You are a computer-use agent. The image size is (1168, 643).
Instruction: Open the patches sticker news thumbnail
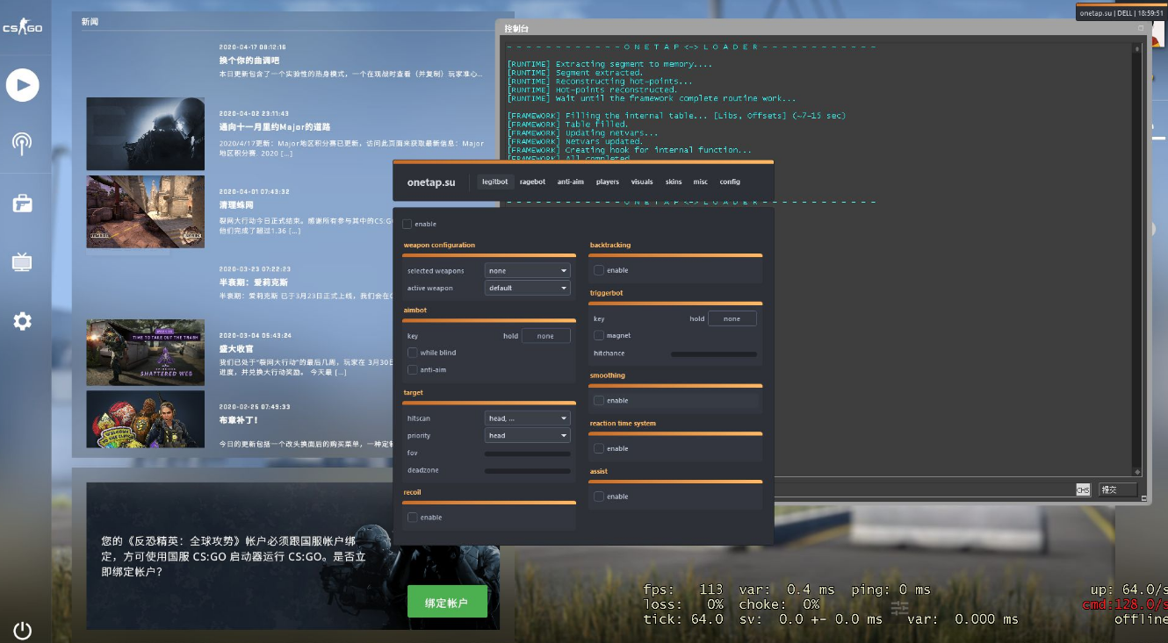tap(145, 419)
